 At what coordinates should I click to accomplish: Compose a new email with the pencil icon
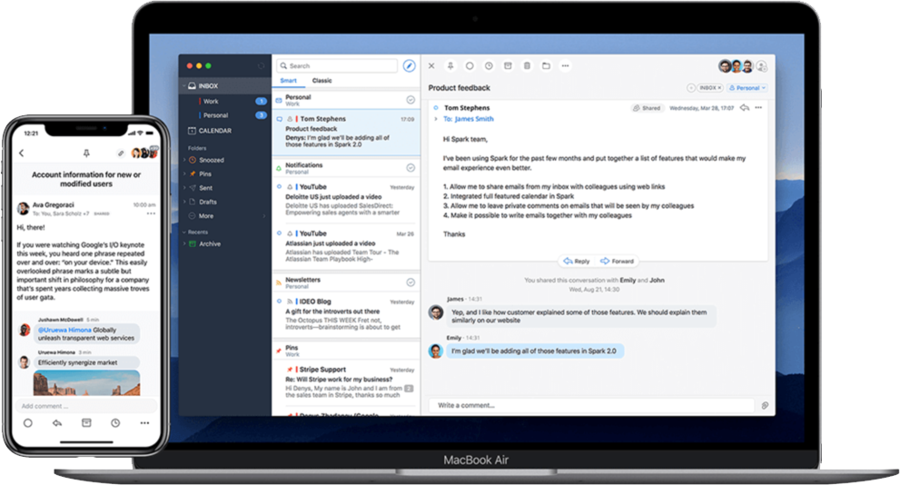409,66
